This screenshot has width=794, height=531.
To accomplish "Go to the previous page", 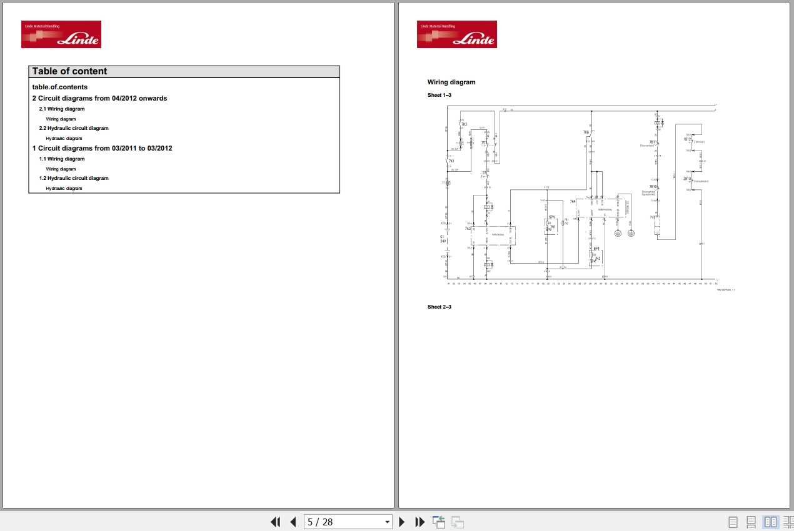I will point(293,522).
